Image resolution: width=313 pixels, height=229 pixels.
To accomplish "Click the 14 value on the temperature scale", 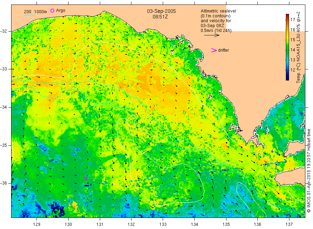I will tap(292, 50).
